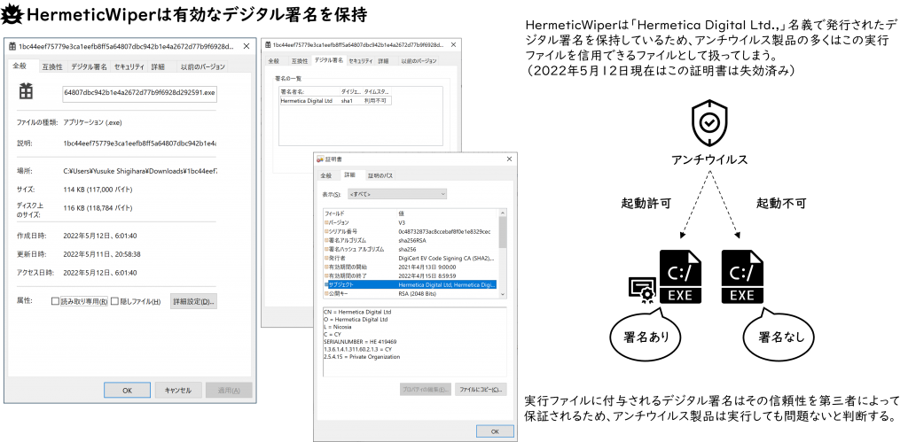
Task: Toggle the 隠しファイル checkbox
Action: pos(114,301)
